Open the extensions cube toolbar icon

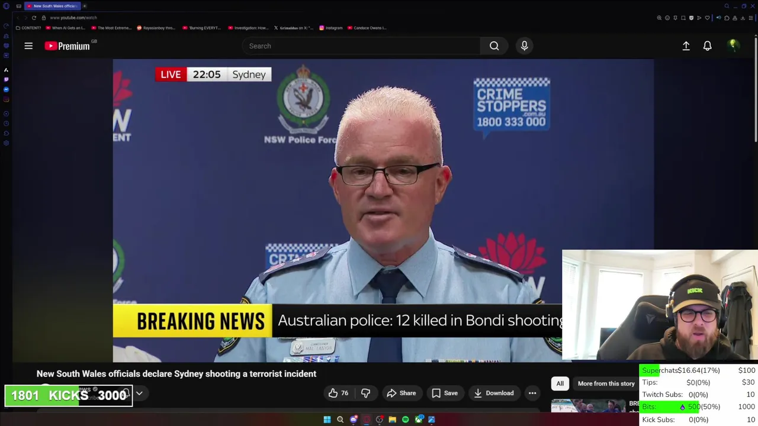click(727, 18)
